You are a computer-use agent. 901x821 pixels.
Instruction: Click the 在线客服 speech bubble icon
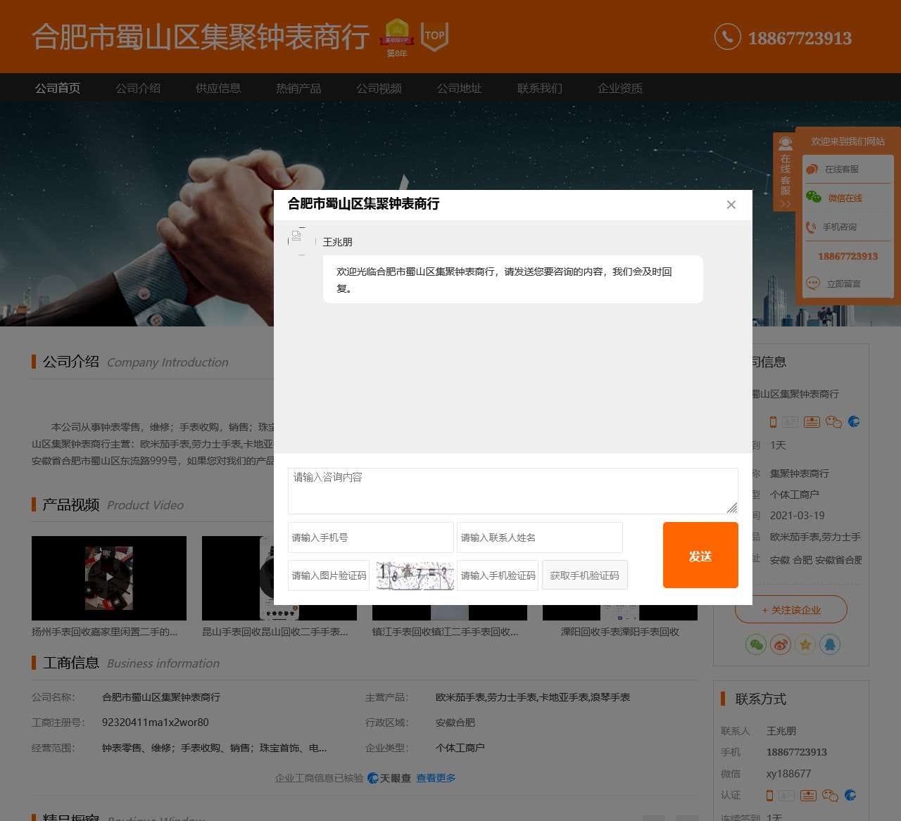(x=814, y=169)
